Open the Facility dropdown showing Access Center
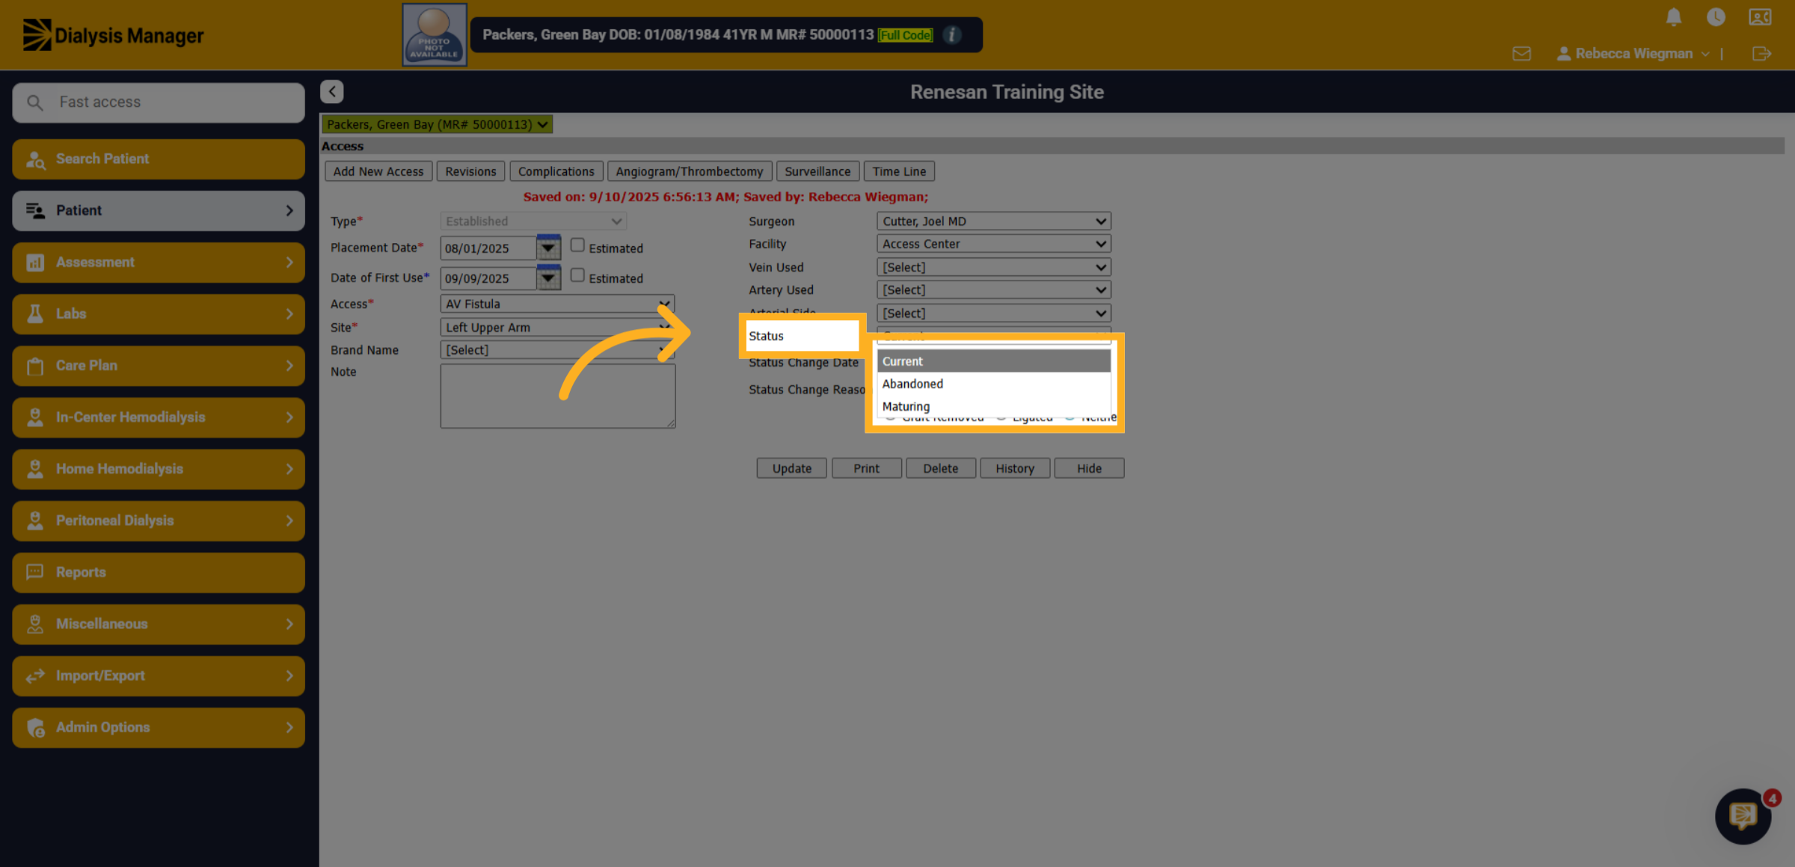The height and width of the screenshot is (867, 1795). click(993, 244)
